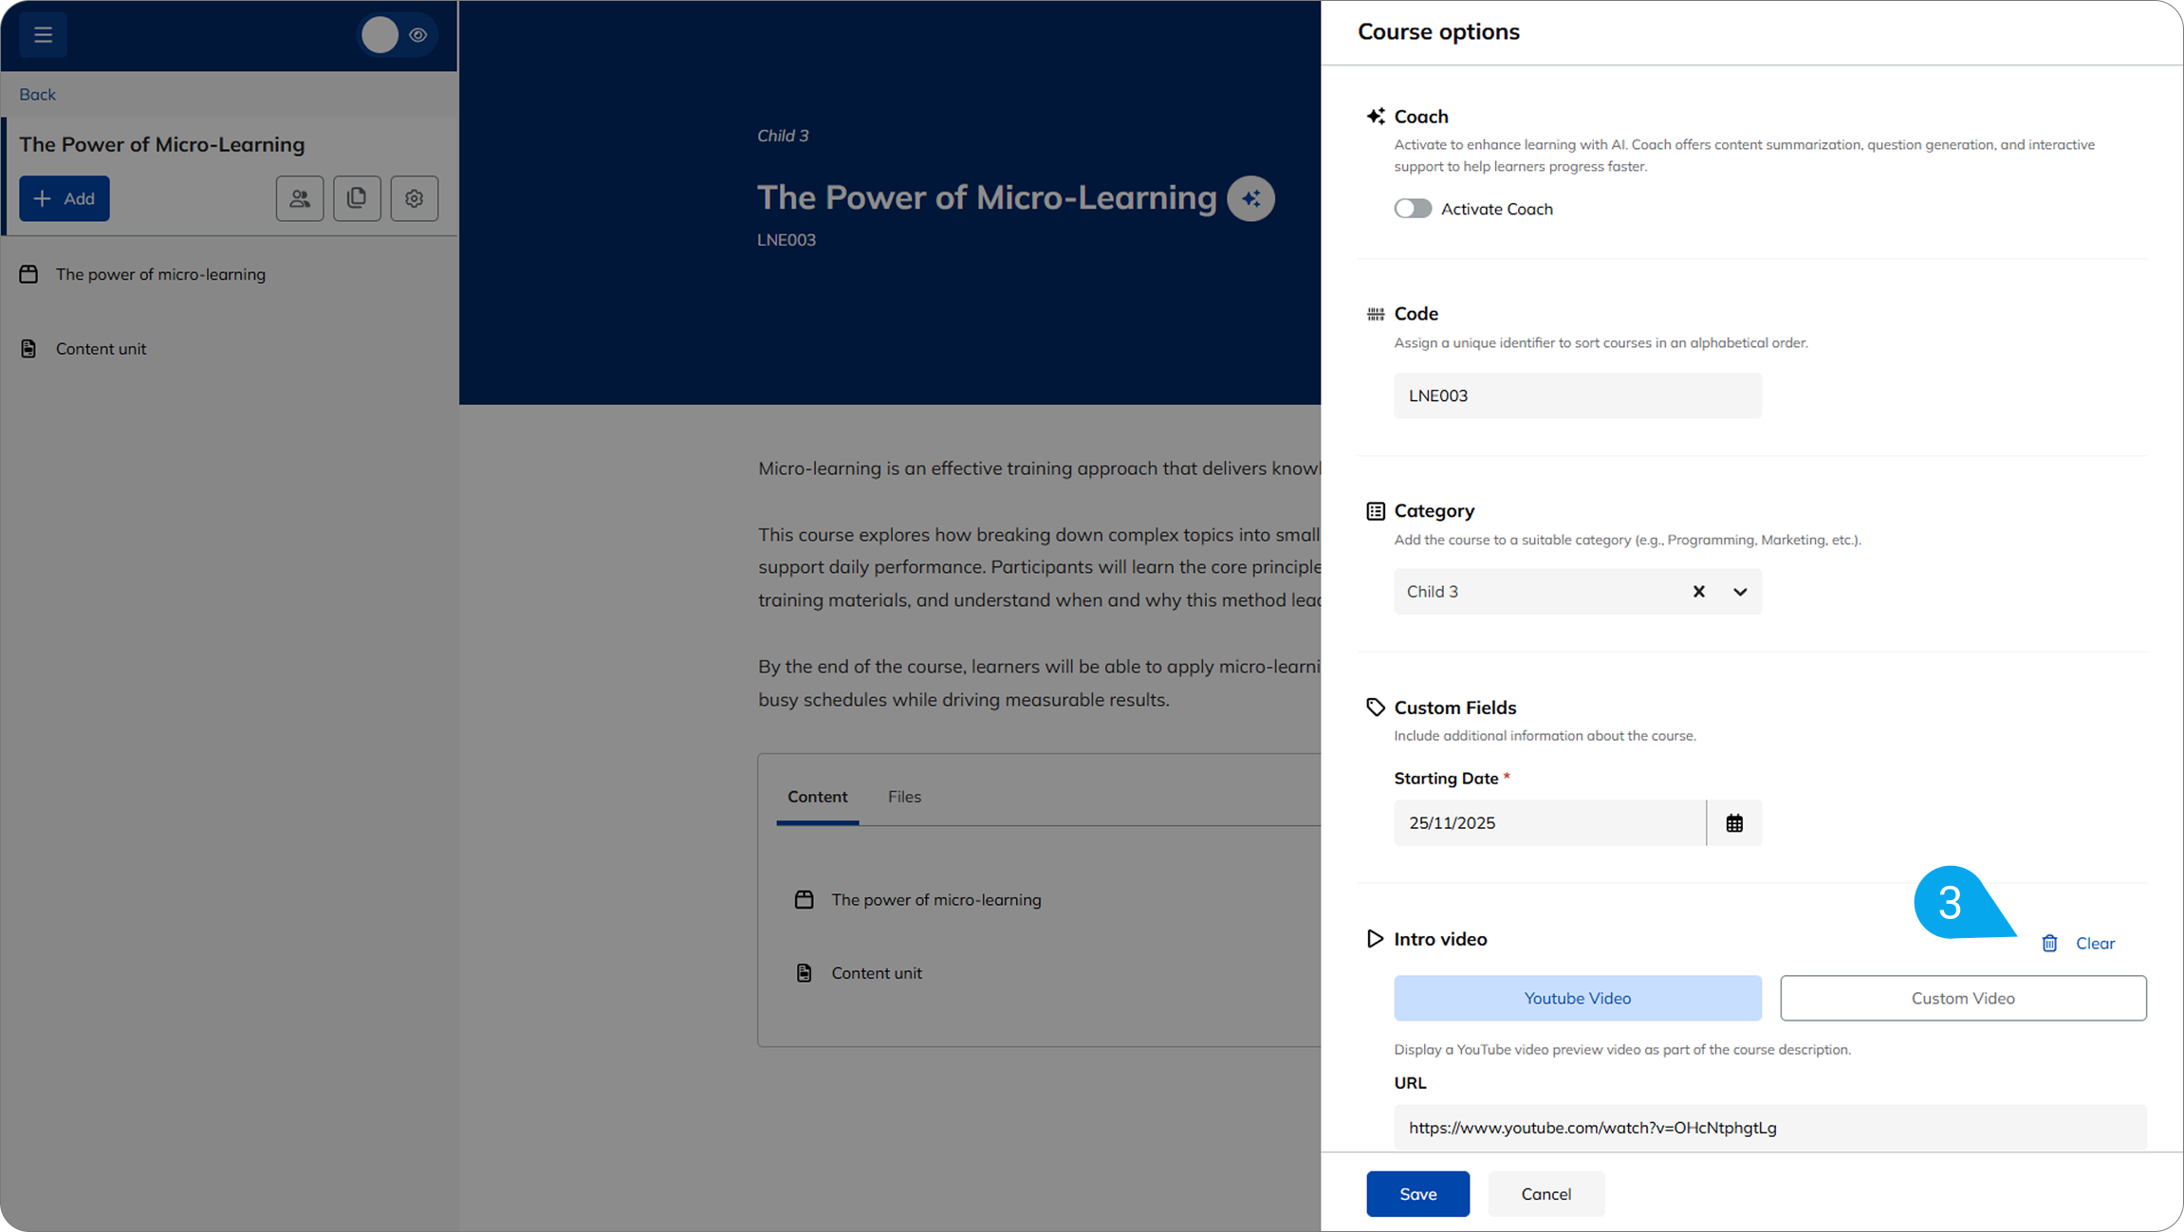The image size is (2184, 1232).
Task: Toggle the eye preview switch
Action: click(398, 35)
